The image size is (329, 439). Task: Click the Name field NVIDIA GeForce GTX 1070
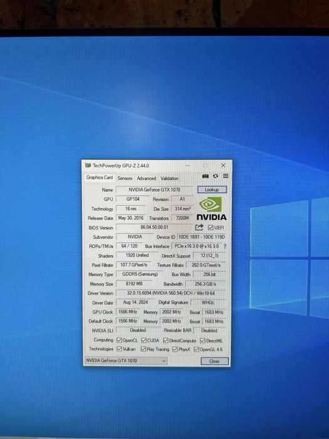pos(154,189)
